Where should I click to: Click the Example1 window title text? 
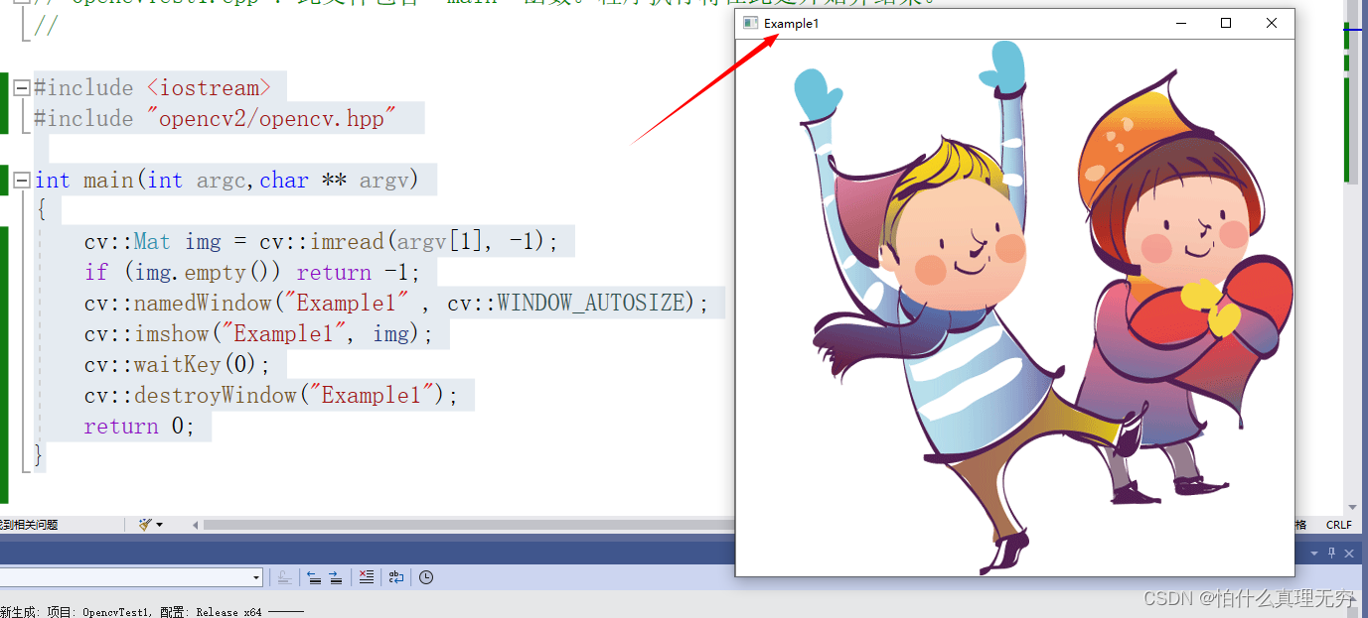(x=792, y=23)
